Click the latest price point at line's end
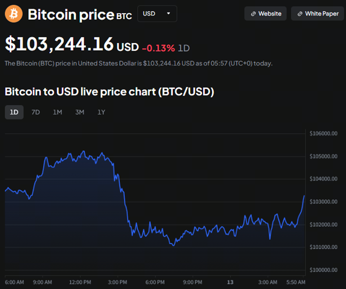346x289 pixels. click(x=304, y=196)
